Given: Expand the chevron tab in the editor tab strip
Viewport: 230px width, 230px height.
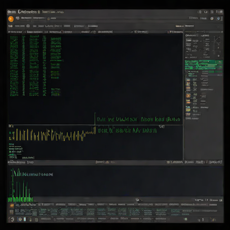Looking at the screenshot, I should click(132, 32).
